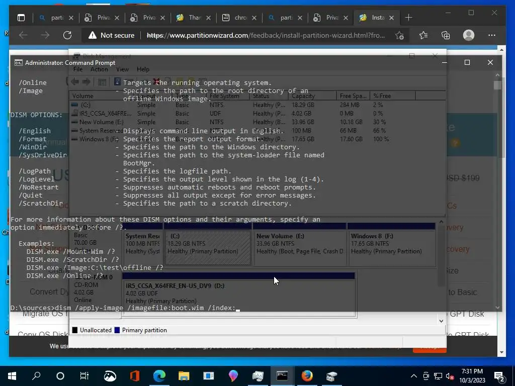Go back using the browser back arrow
Viewport: 515px width, 386px height.
coord(23,35)
